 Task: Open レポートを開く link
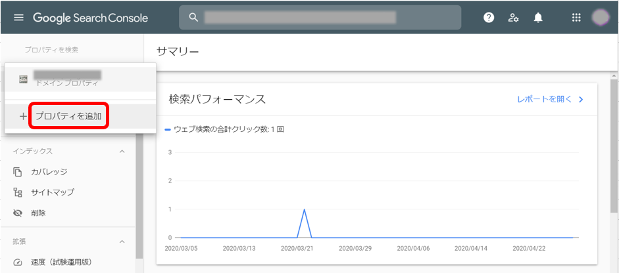[545, 99]
